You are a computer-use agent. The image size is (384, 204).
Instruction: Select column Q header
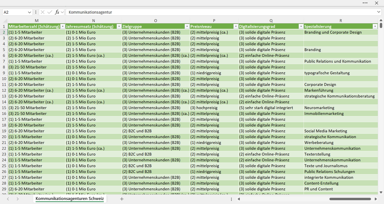pyautogui.click(x=271, y=21)
